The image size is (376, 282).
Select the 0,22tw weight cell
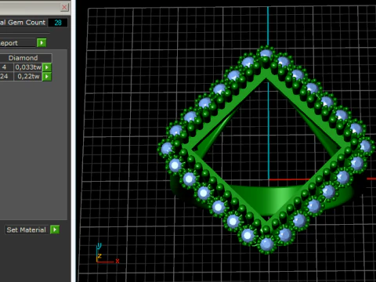click(x=28, y=77)
